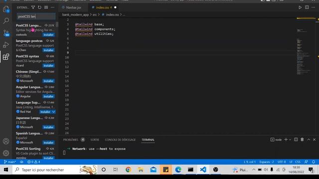Switch to the Navbar.jsx tab
319x179 pixels.
(73, 7)
